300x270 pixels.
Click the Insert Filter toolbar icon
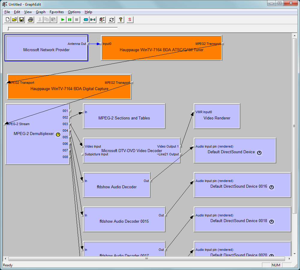(86, 19)
